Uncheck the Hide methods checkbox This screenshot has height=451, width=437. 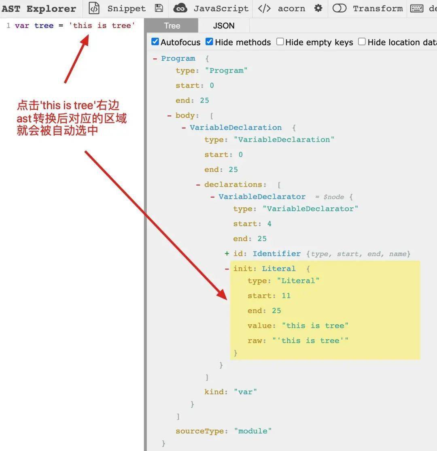tap(209, 42)
